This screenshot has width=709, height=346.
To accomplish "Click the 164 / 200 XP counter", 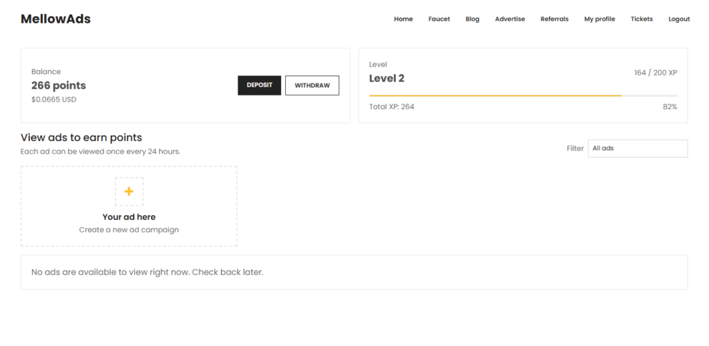I will pos(655,73).
